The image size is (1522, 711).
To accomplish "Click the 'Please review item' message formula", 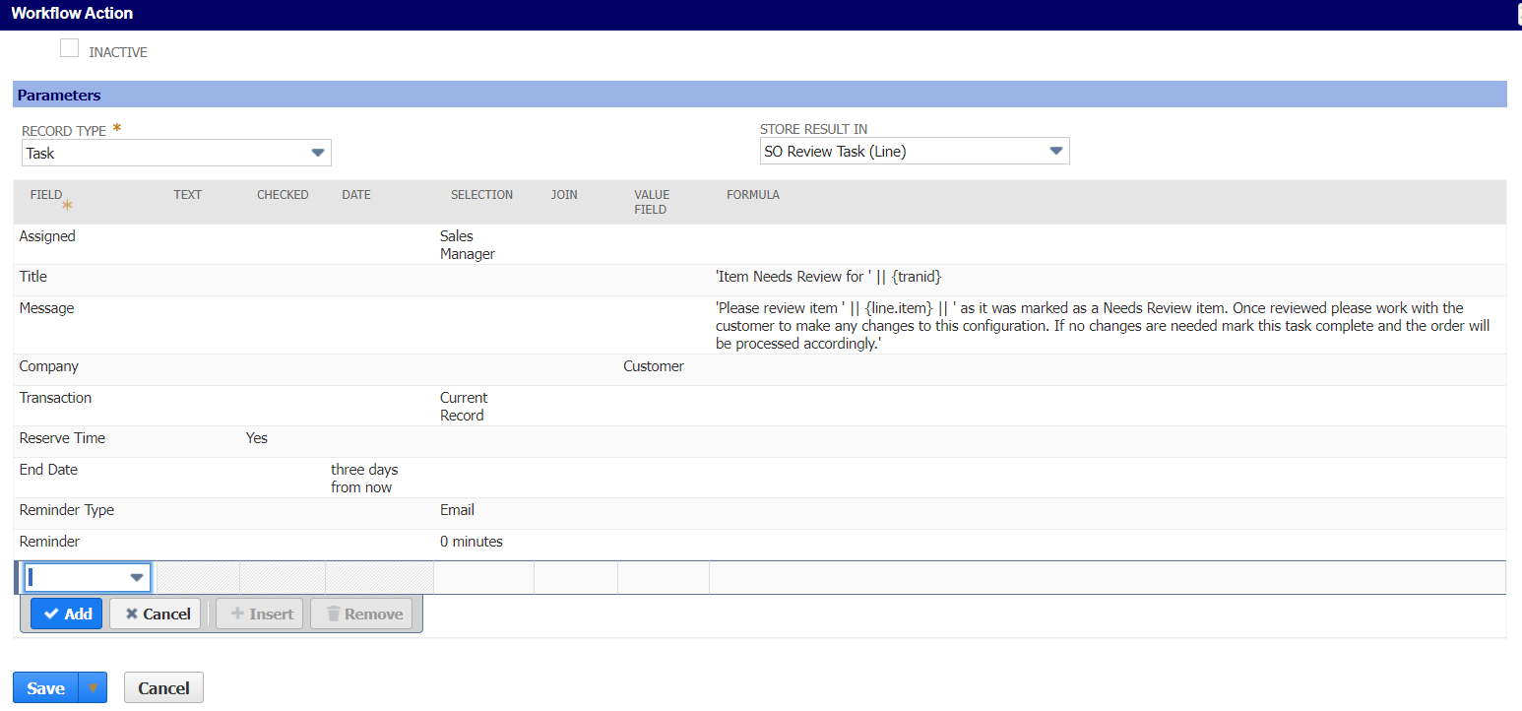I will click(x=1103, y=326).
